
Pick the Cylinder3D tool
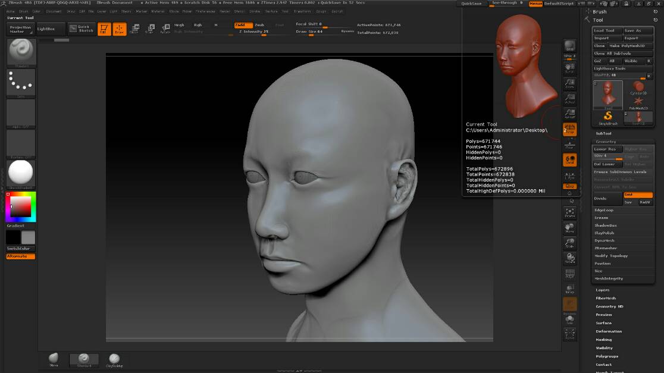pyautogui.click(x=638, y=87)
